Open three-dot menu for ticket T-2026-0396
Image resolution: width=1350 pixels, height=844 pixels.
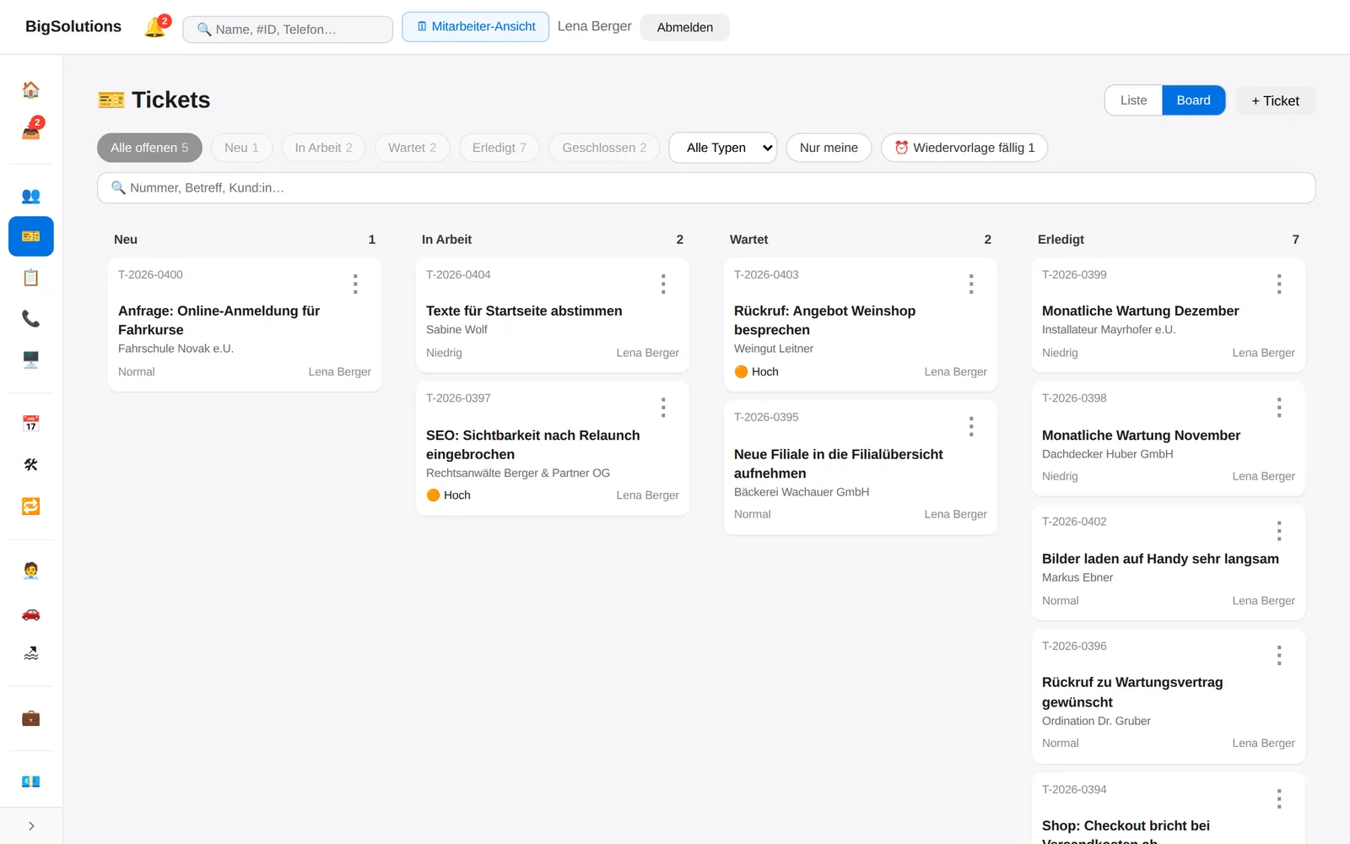(1279, 655)
